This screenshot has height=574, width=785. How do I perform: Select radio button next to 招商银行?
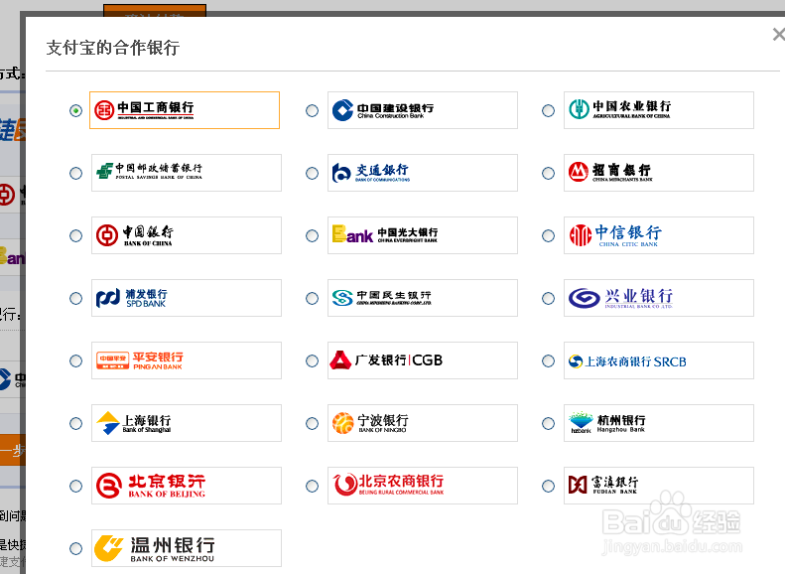(548, 174)
